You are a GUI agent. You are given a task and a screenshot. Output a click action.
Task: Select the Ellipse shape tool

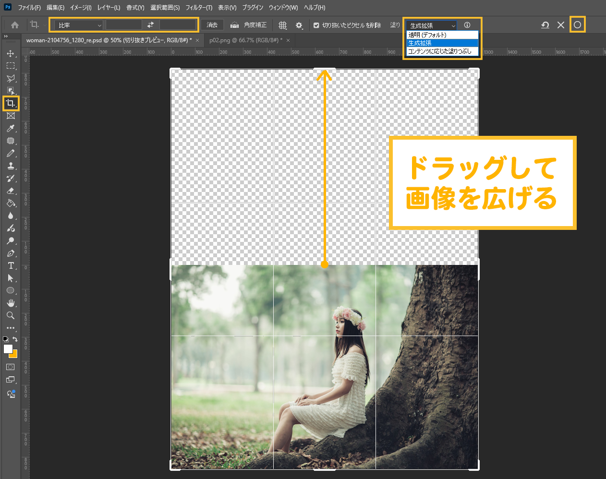[x=11, y=290]
